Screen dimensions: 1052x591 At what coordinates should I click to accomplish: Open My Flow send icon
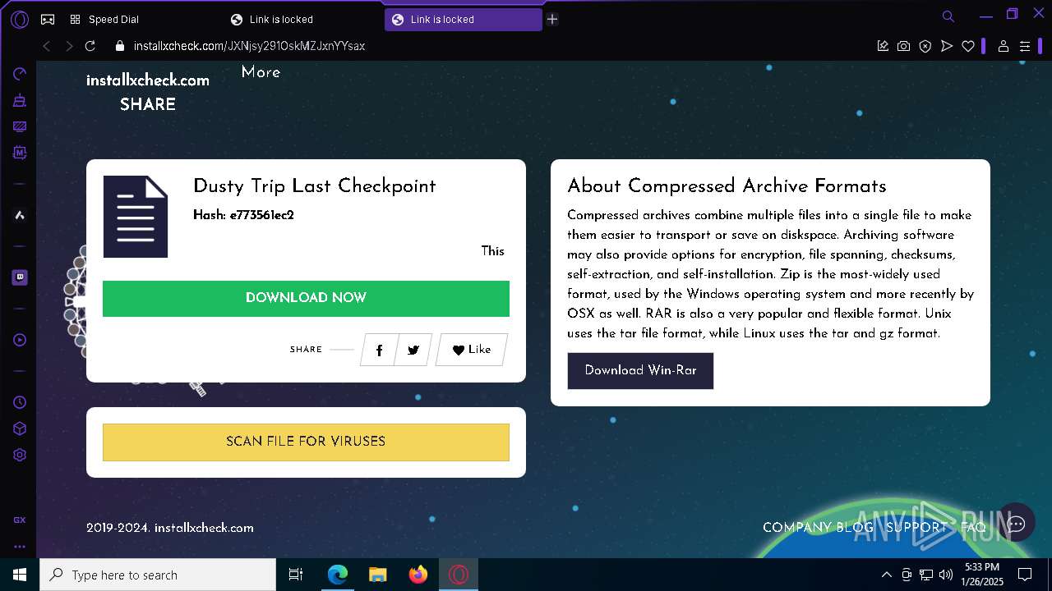point(947,46)
